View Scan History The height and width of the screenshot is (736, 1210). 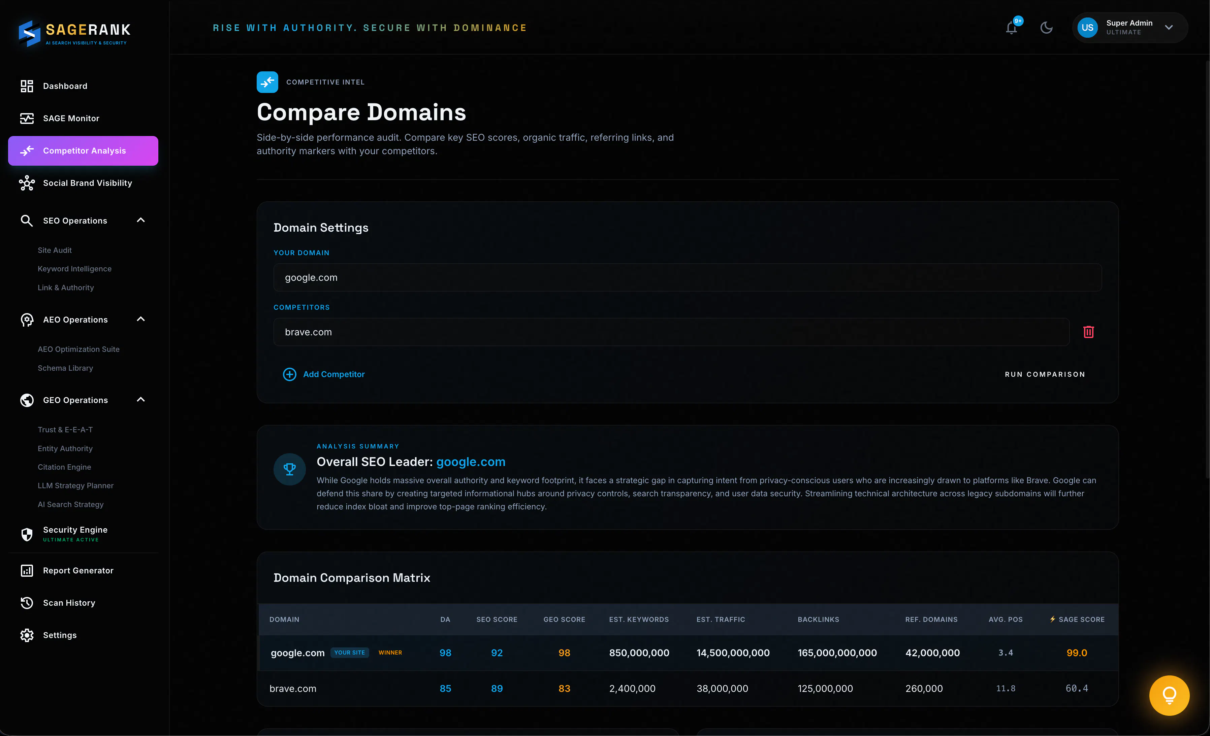click(83, 603)
